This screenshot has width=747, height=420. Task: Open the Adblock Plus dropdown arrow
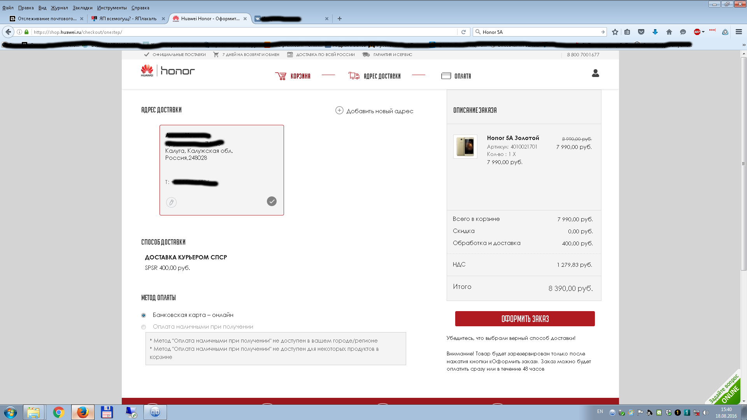point(703,32)
